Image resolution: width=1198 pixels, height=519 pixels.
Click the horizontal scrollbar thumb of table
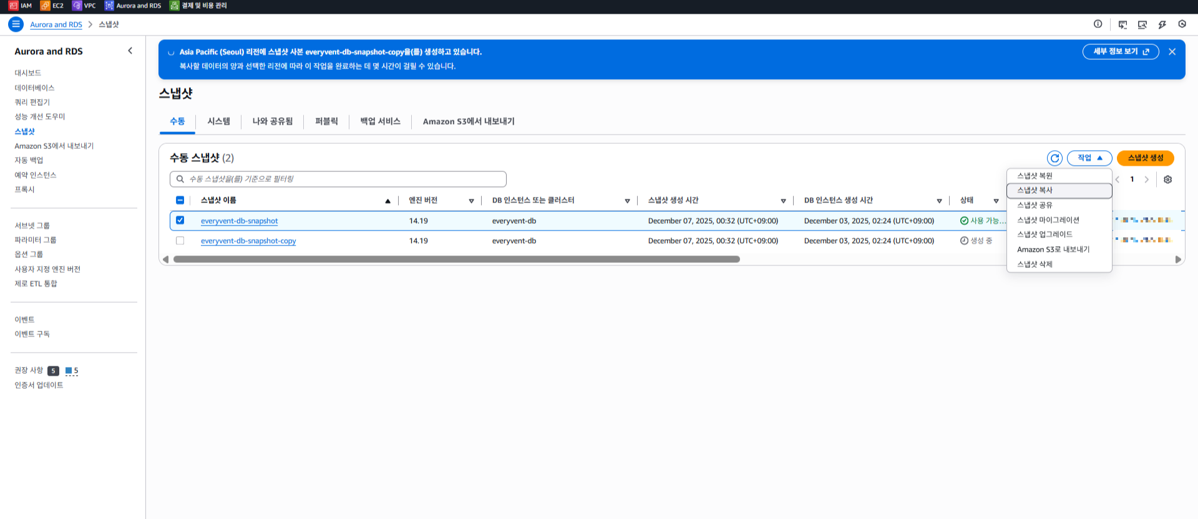[456, 259]
